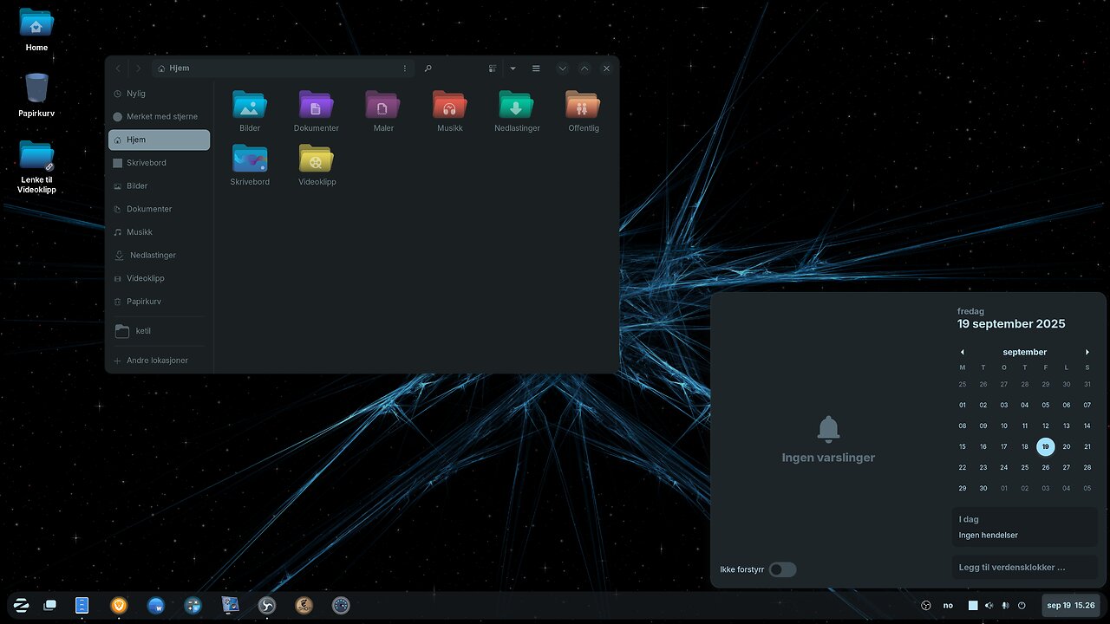
Task: Open ketil bookmark in the sidebar
Action: tap(159, 331)
